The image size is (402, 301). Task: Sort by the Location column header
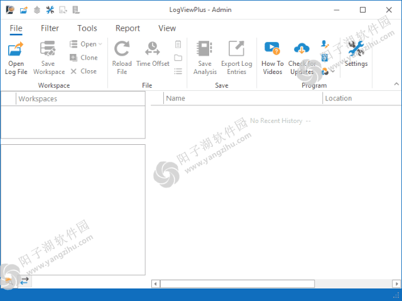(362, 98)
